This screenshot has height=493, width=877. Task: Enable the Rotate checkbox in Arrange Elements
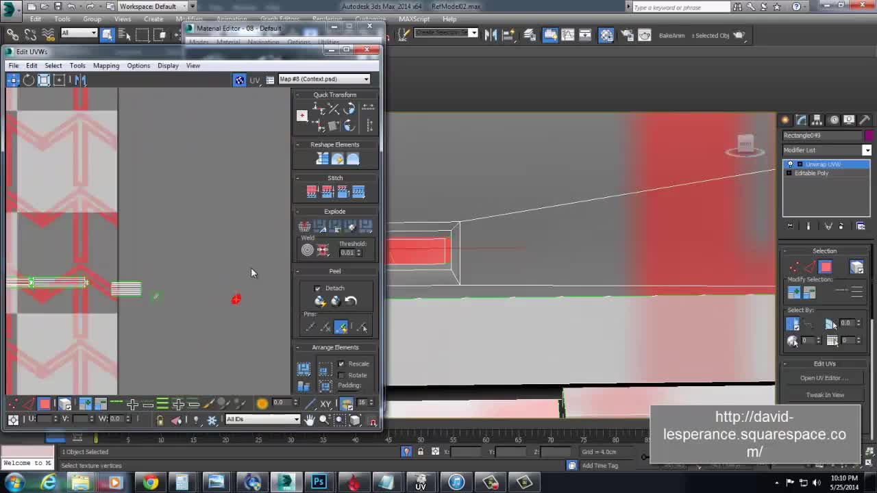click(x=341, y=375)
